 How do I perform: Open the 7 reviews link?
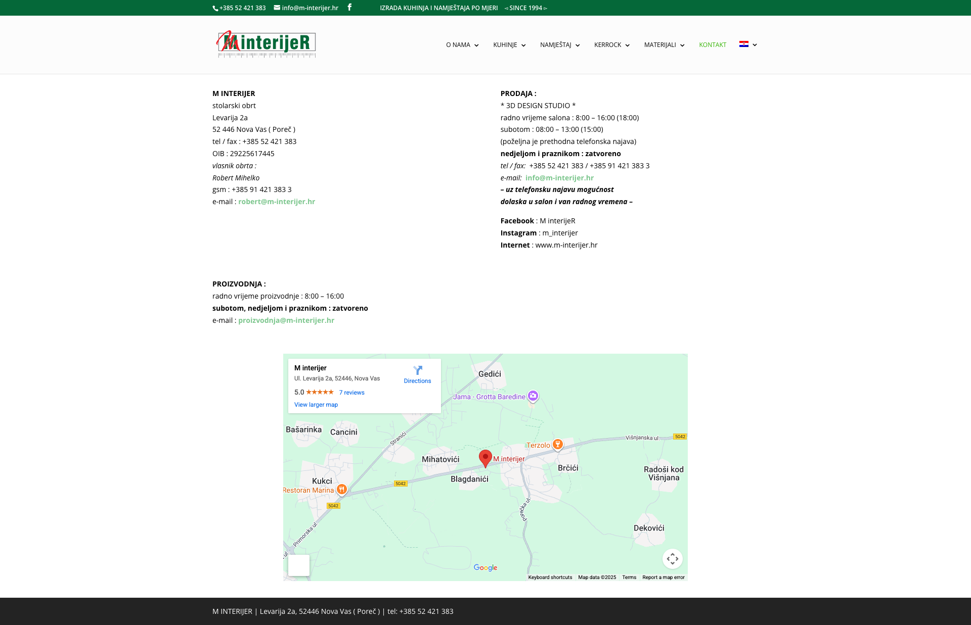(x=351, y=393)
